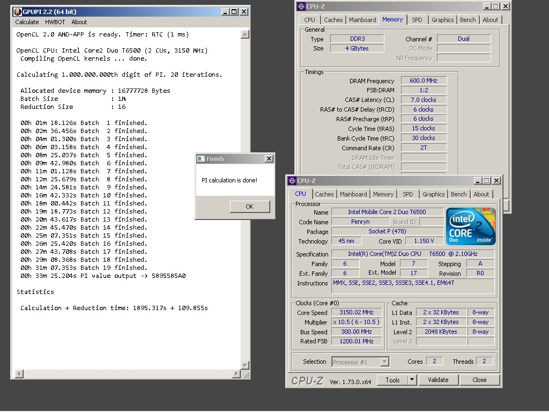Select Bench tab in rear CPU-Z window
This screenshot has width=549, height=412.
click(468, 20)
